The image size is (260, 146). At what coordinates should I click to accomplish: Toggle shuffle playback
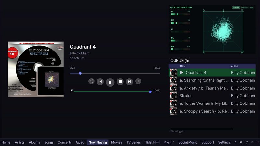91,81
